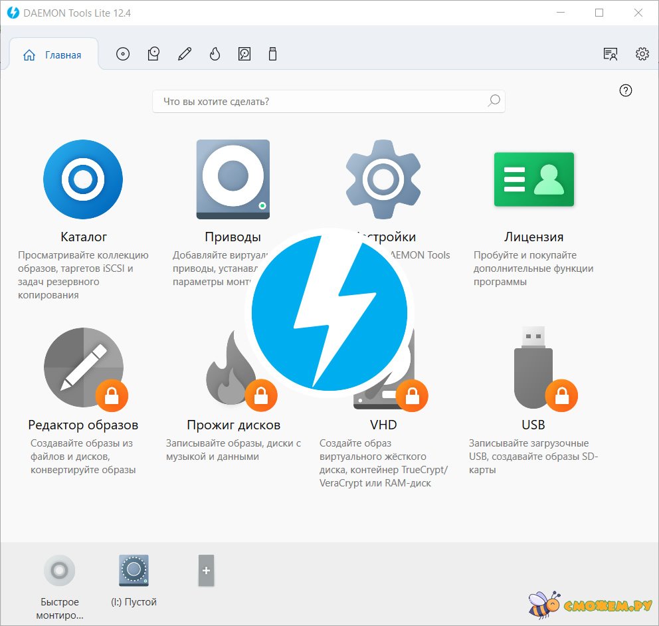Screen dimensions: 659x626
Task: Open the Лицензия license card icon
Action: [533, 179]
